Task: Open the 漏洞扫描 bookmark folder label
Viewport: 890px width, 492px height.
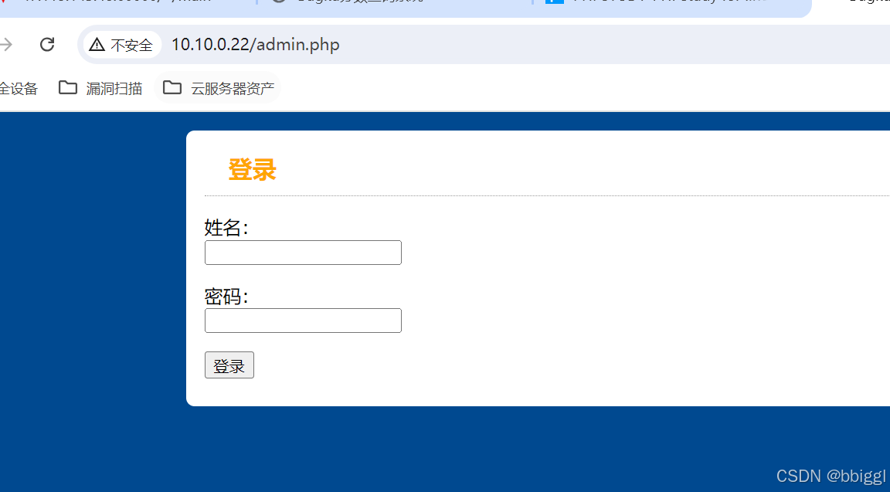Action: 114,89
